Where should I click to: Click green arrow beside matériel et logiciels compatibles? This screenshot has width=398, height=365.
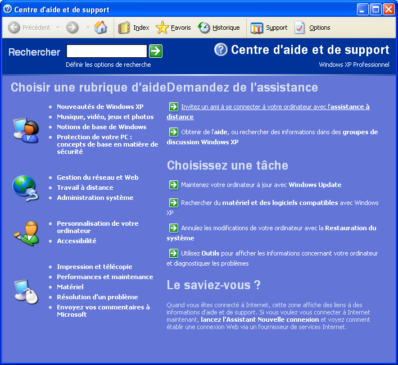pyautogui.click(x=174, y=203)
